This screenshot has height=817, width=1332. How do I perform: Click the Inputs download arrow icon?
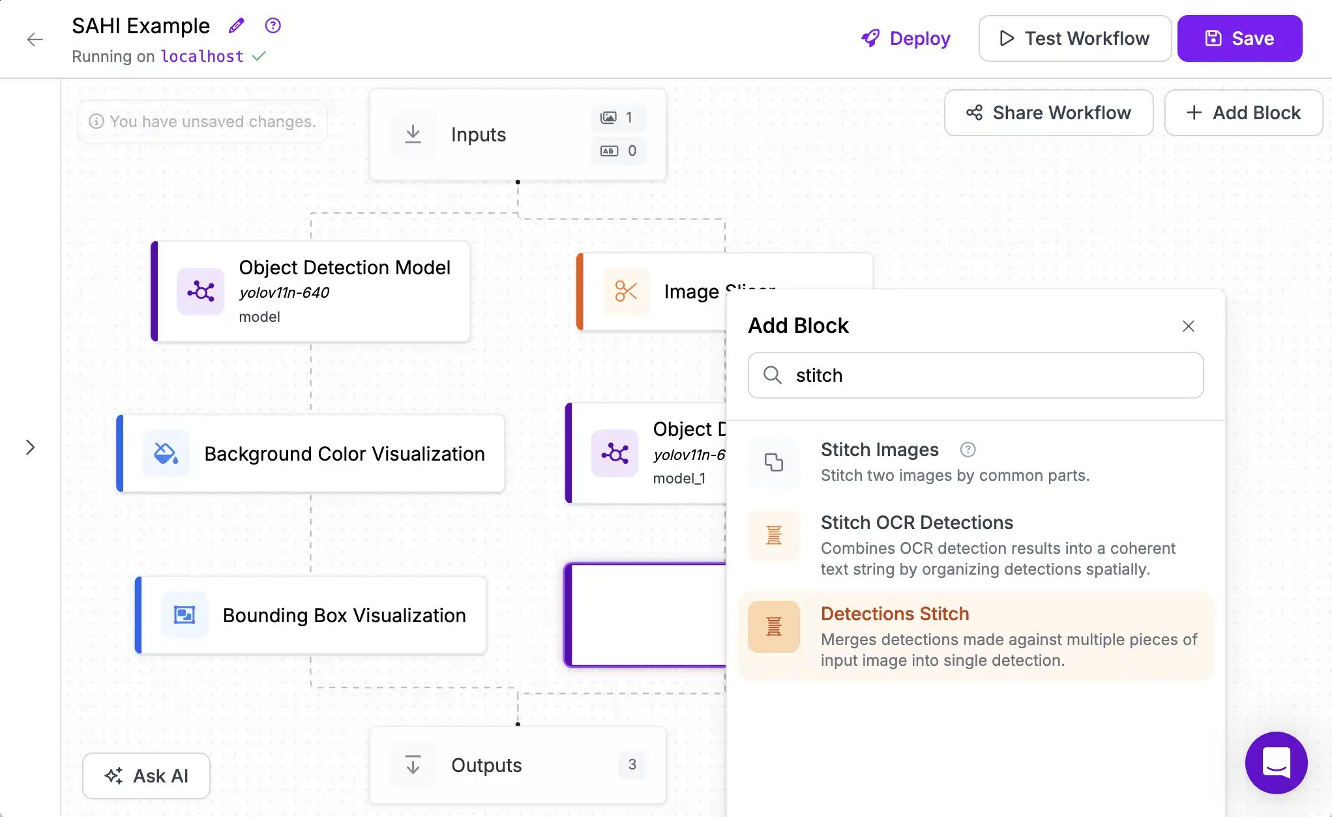click(413, 135)
